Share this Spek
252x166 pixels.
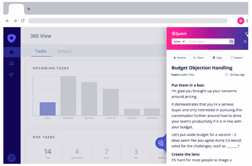coord(198,58)
